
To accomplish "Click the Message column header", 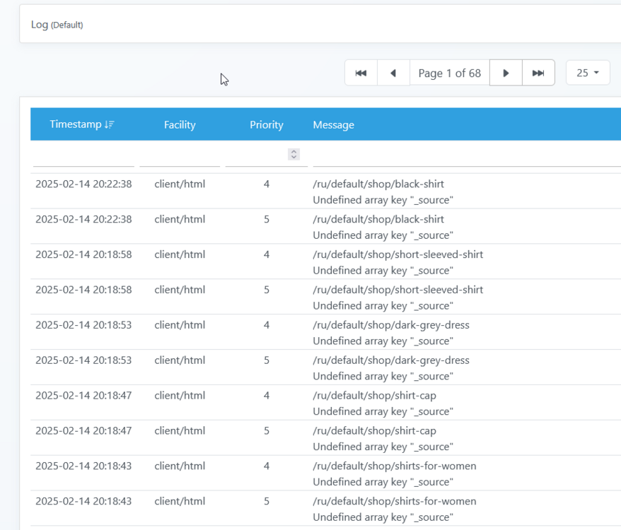I will pyautogui.click(x=333, y=125).
